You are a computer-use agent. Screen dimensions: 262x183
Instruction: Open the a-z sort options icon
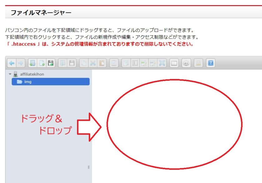186,63
